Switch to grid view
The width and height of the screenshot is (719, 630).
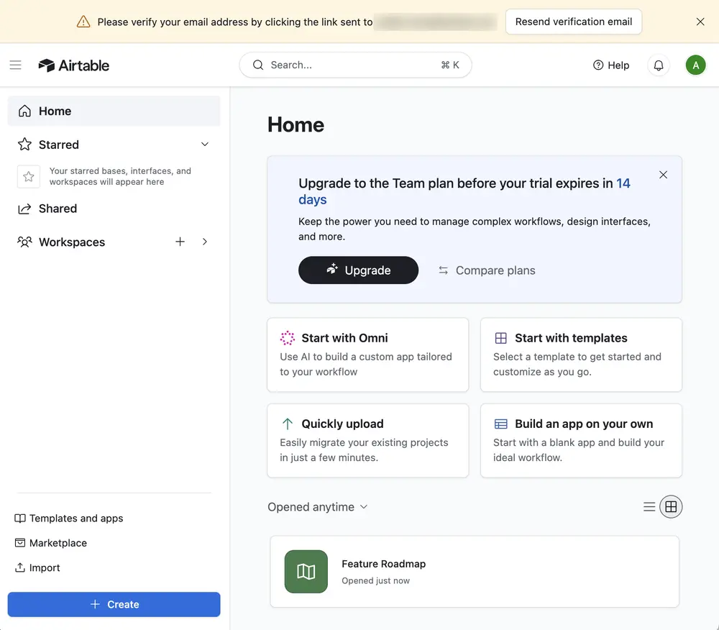(671, 506)
